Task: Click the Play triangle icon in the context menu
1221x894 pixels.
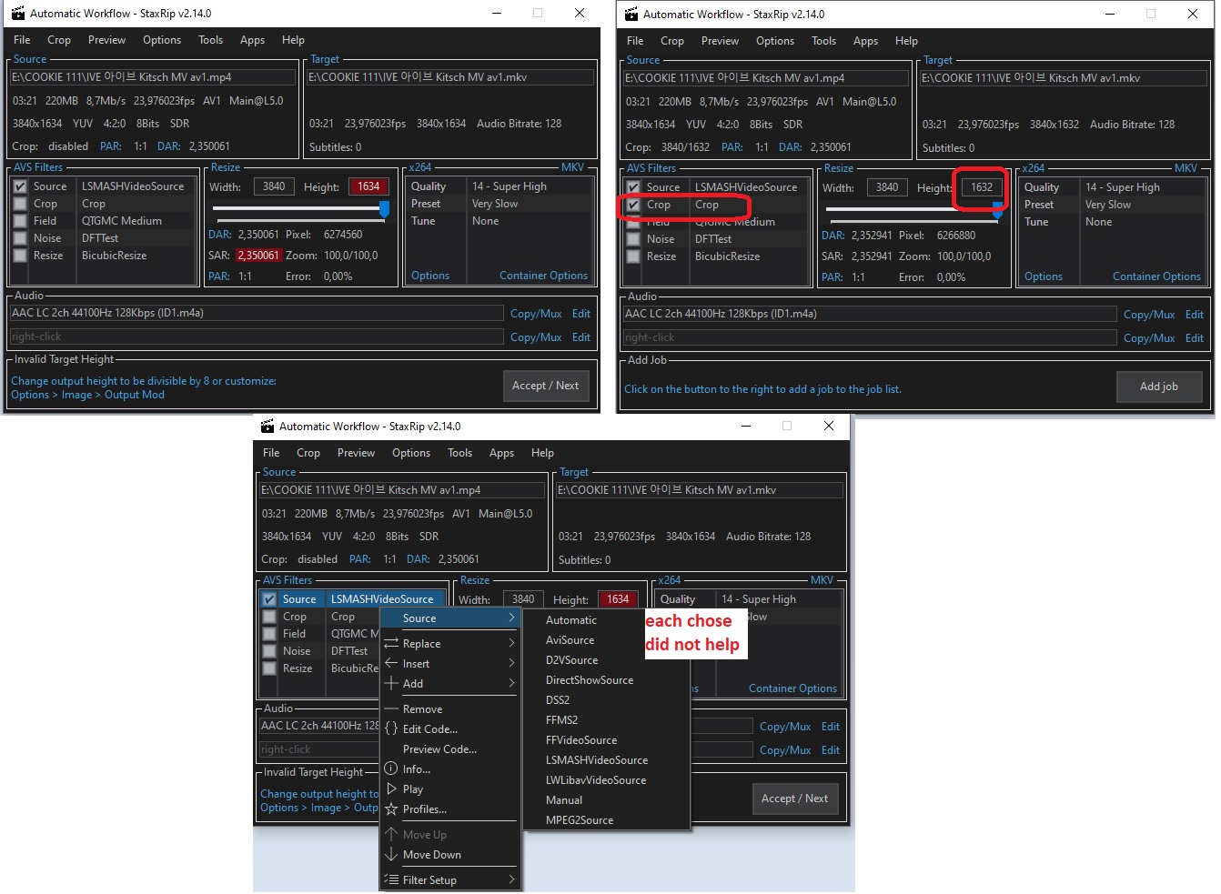Action: pyautogui.click(x=391, y=789)
